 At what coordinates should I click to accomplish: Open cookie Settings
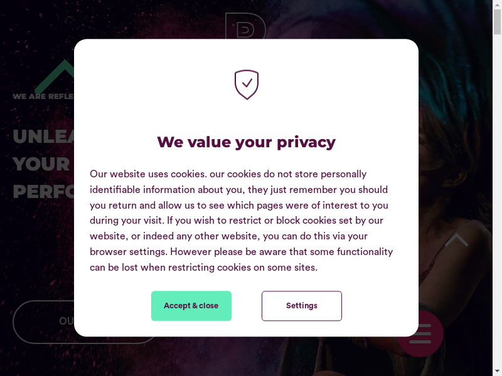[302, 306]
